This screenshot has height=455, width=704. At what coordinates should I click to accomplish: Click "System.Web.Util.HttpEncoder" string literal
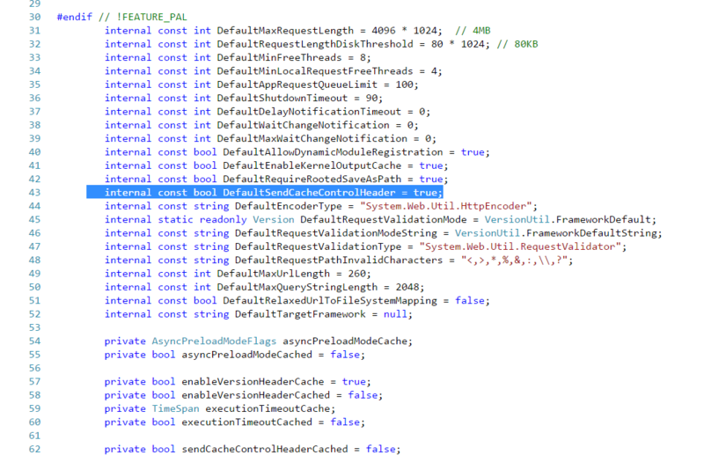coord(446,206)
